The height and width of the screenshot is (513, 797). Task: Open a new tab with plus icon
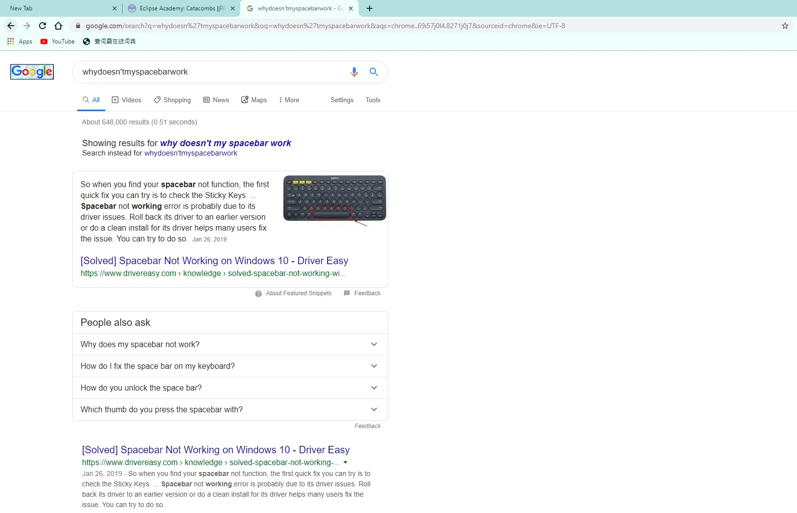tap(370, 8)
